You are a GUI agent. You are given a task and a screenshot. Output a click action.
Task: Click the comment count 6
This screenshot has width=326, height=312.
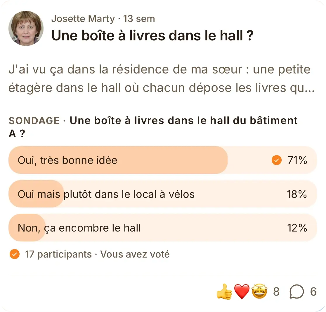313,292
